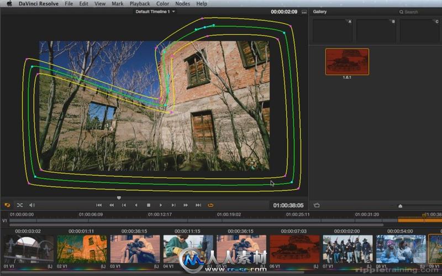Click the play reverse button
The height and width of the screenshot is (276, 442).
(x=136, y=205)
